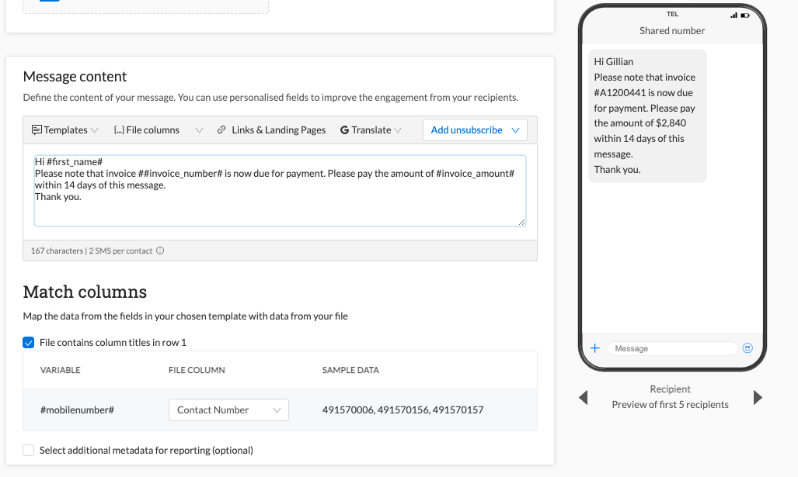Screen dimensions: 798x477
Task: Click the SAMPLE DATA table header
Action: [x=350, y=370]
